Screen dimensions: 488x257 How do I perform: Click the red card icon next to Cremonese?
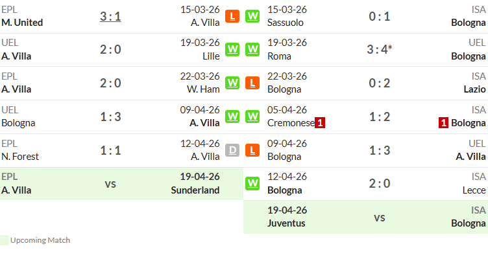pyautogui.click(x=320, y=123)
